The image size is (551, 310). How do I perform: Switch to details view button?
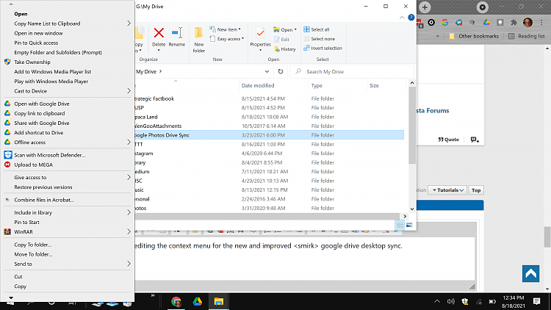(x=400, y=225)
